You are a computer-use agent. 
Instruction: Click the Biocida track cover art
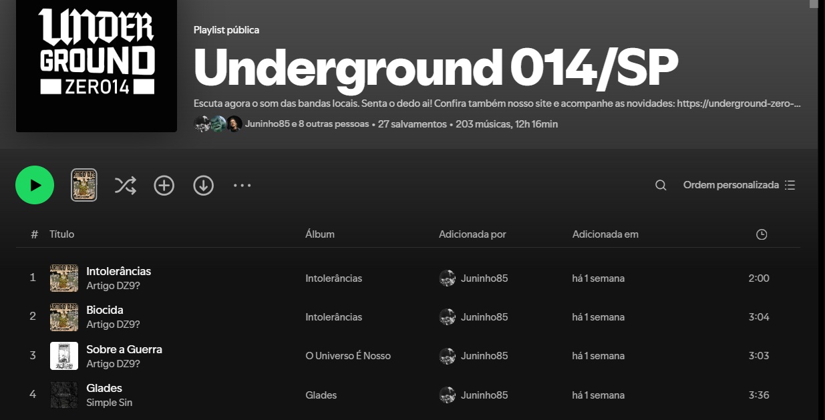[x=64, y=317]
